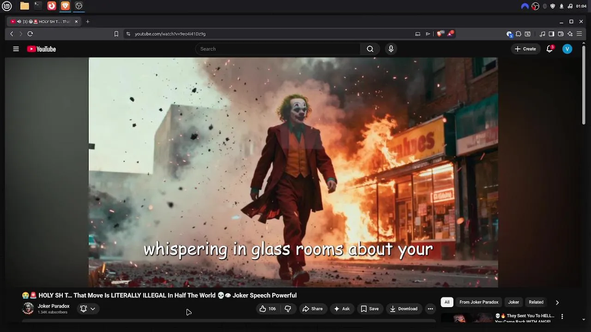Open the related video thumbnail
This screenshot has width=591, height=332.
coord(466,318)
